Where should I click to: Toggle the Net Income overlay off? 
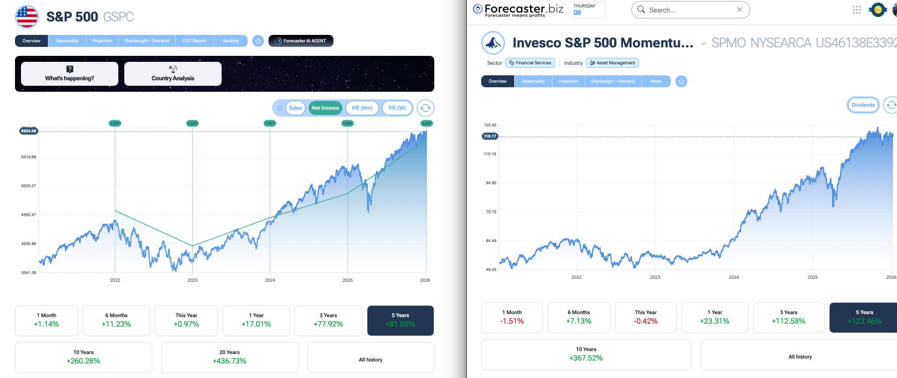coord(325,108)
